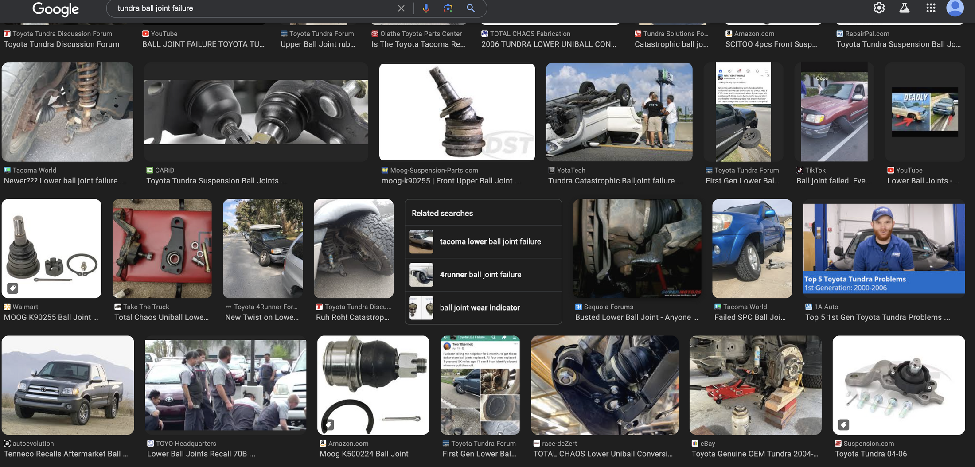Open YouTube DEADLY lower ball joints thumbnail
This screenshot has width=975, height=467.
925,112
